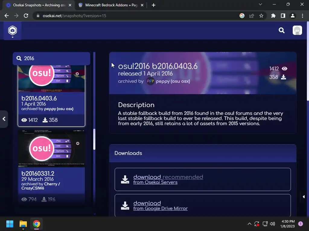Go forward in browser history
This screenshot has height=231, width=309.
(16, 16)
